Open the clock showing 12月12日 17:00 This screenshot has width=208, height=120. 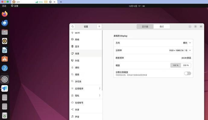pyautogui.click(x=137, y=6)
